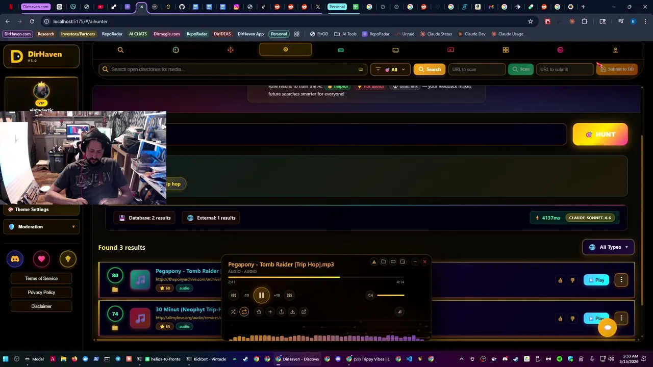Click the orange Search button

[430, 69]
